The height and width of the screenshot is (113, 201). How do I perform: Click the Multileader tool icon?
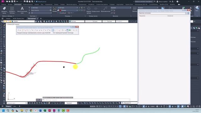(106, 8)
